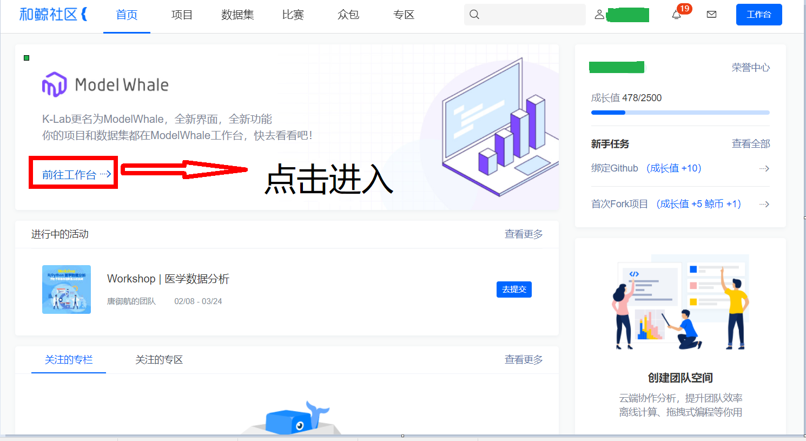Click the arrow beside 首次Fork项目 task

764,204
